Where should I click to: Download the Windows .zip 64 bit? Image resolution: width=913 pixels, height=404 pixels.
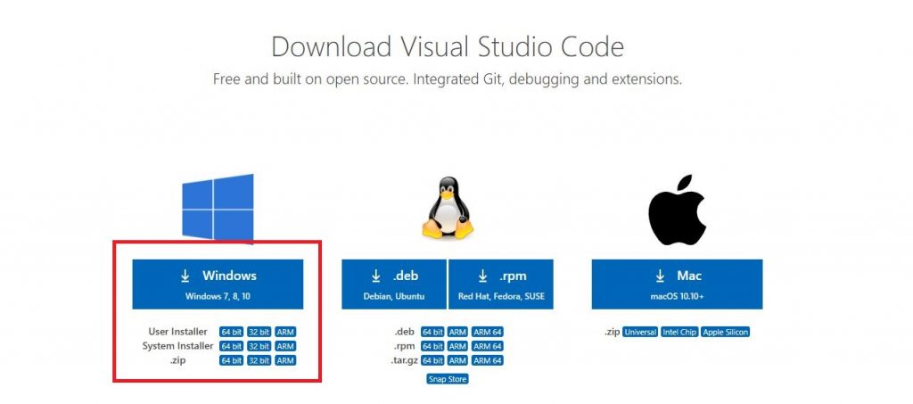(x=231, y=360)
